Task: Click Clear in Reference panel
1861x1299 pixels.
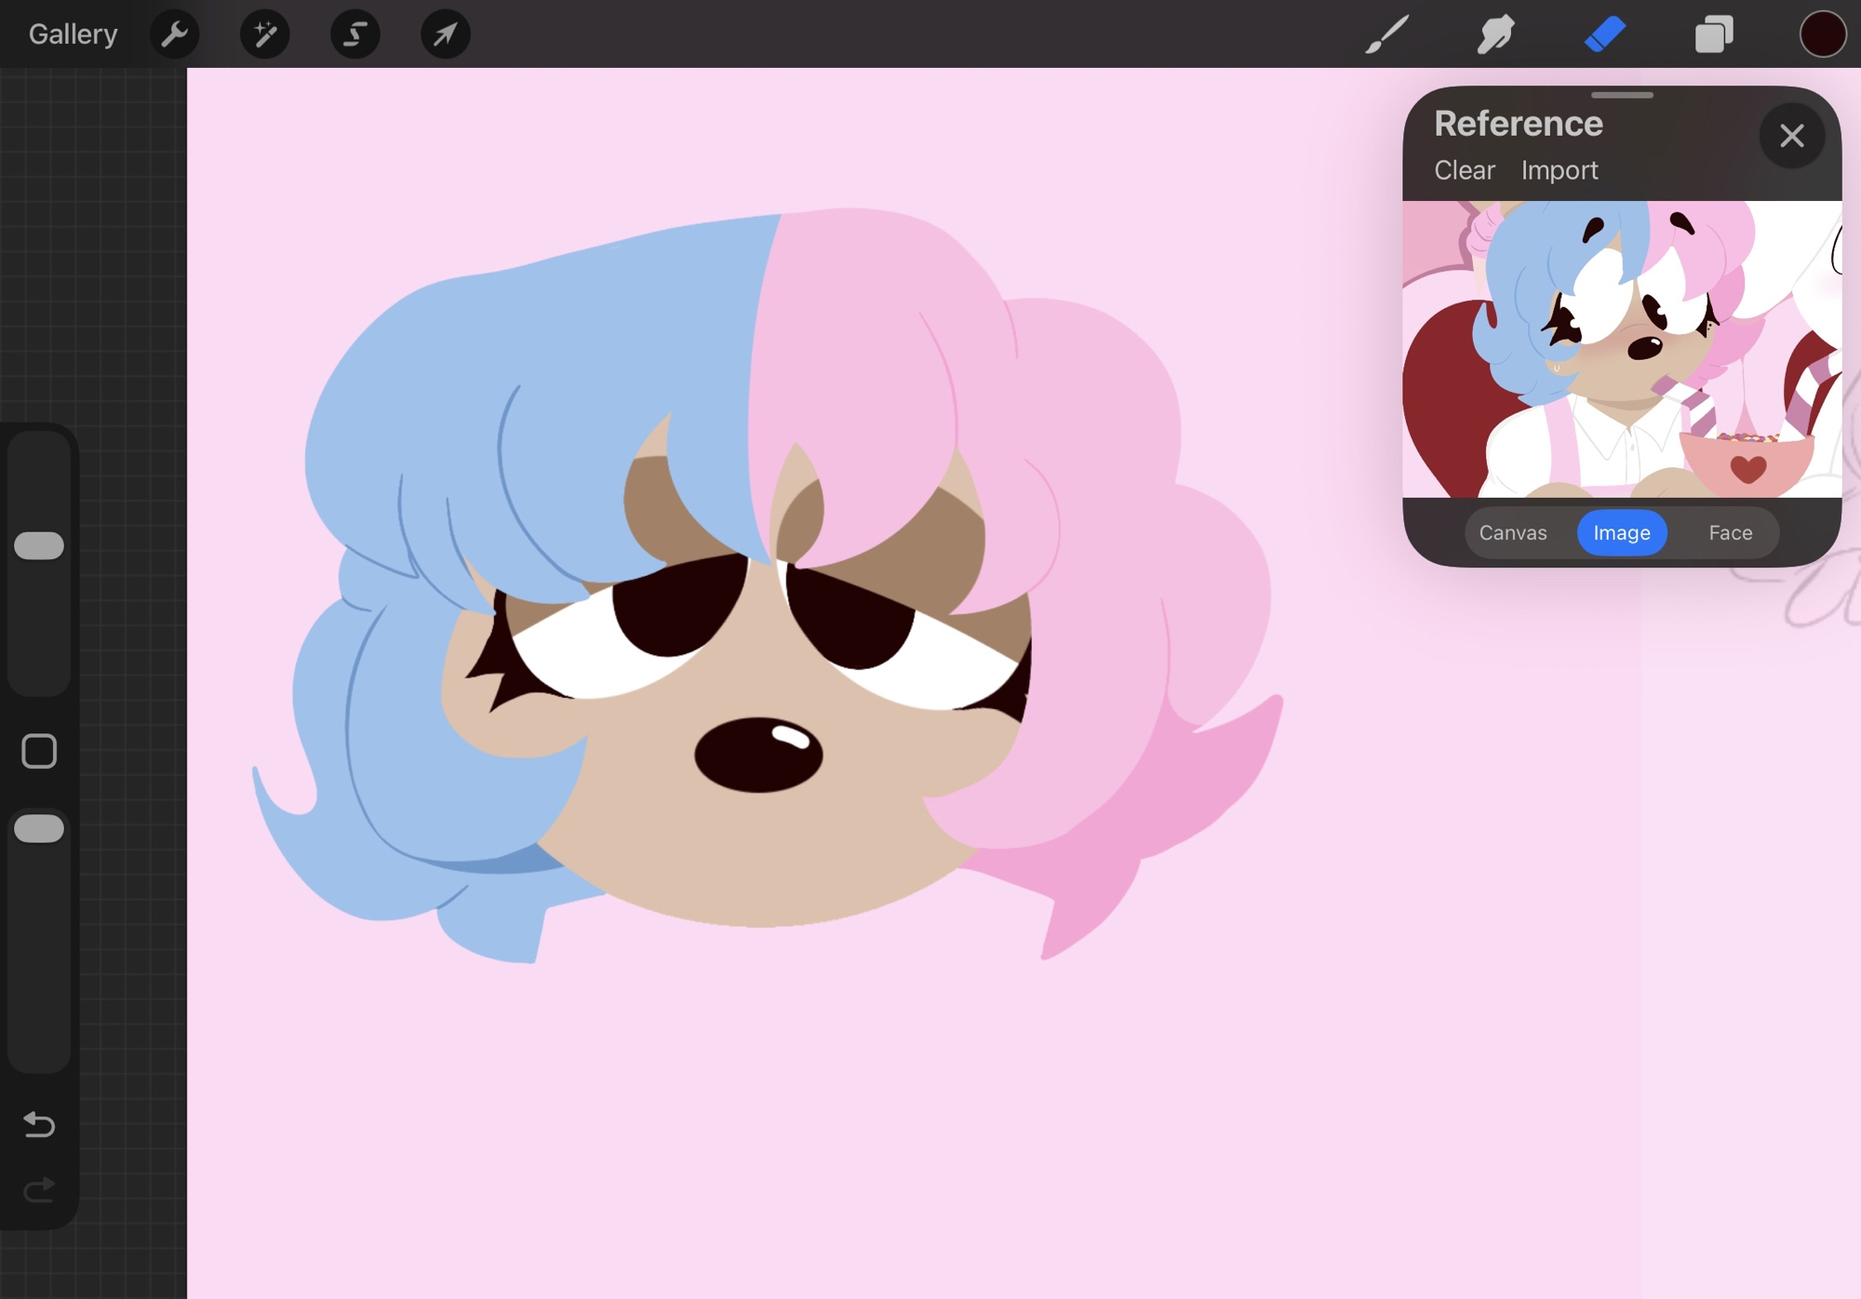Action: (1464, 170)
